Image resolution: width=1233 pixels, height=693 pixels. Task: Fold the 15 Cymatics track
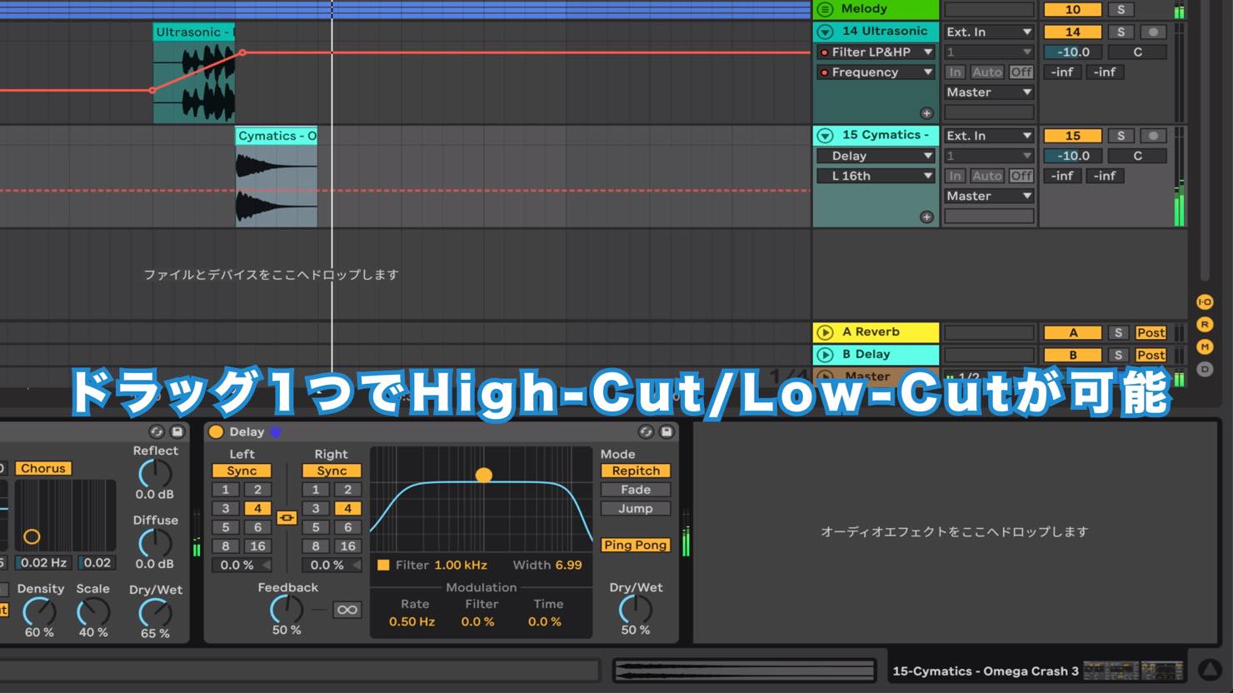pos(825,135)
